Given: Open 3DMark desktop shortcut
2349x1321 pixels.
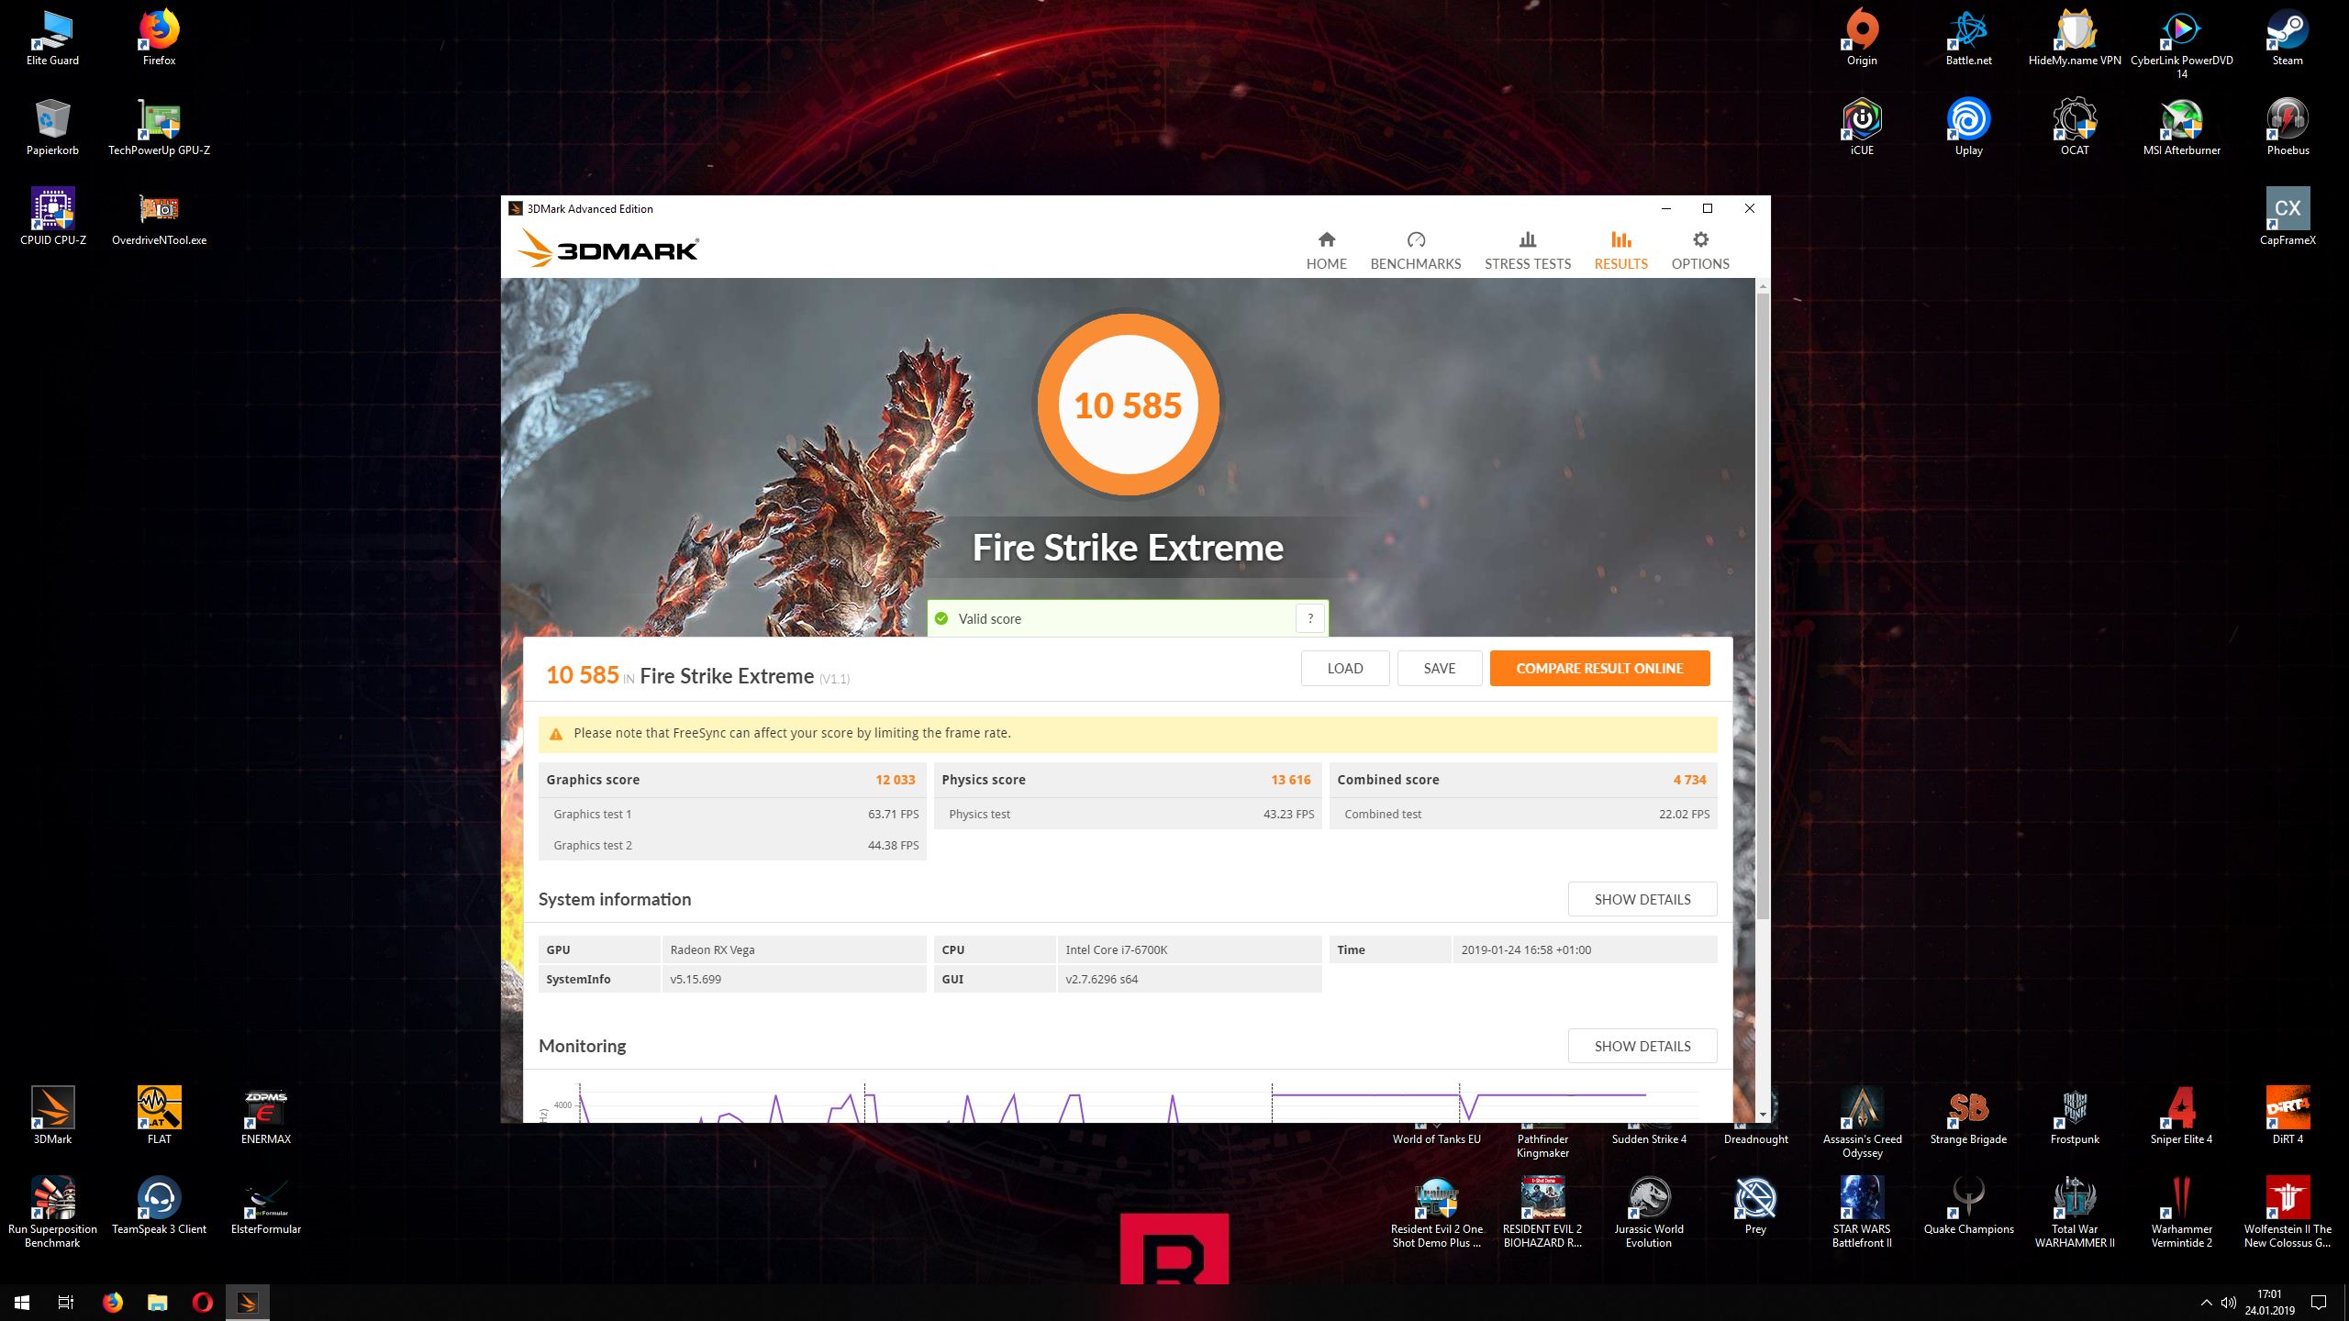Looking at the screenshot, I should coord(52,1117).
